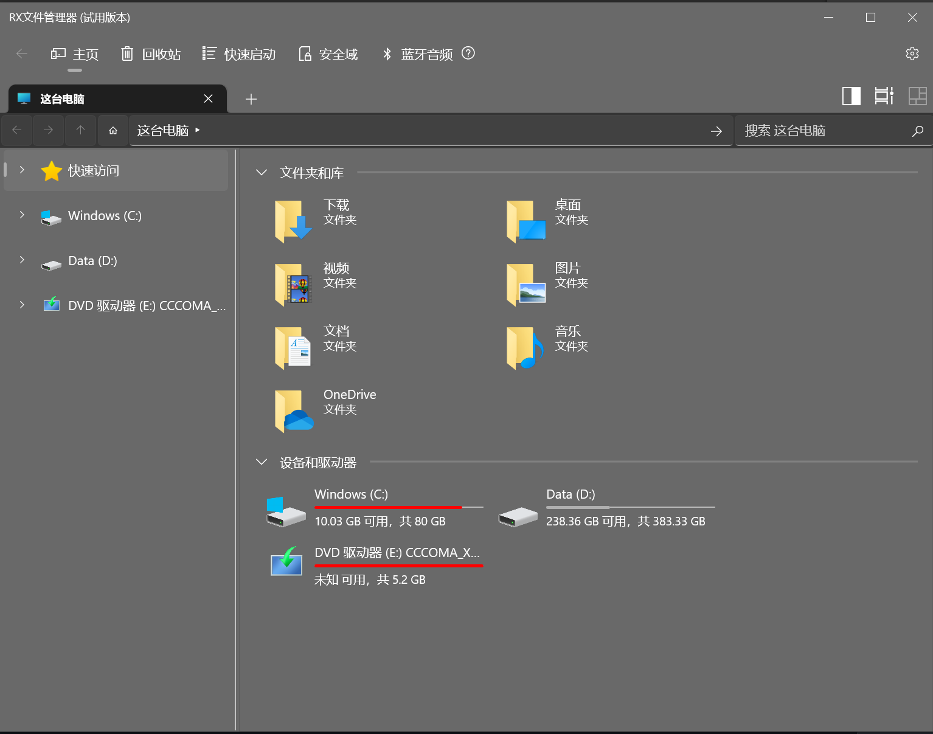Open the 安全域 secure area feature

pos(328,54)
